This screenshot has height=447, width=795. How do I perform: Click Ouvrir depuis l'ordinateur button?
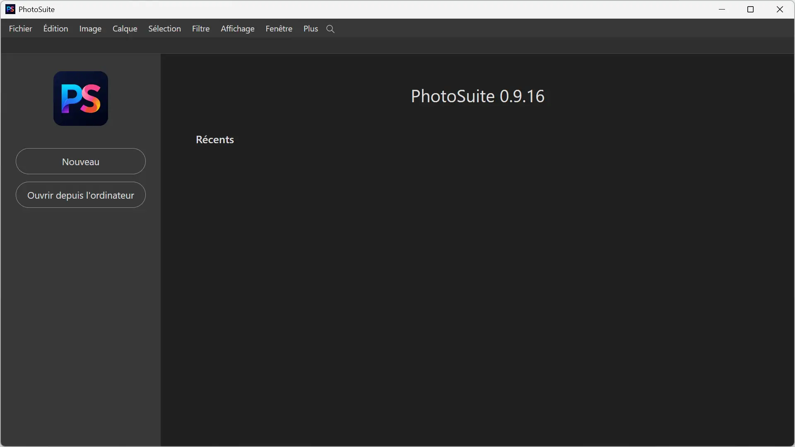(81, 195)
